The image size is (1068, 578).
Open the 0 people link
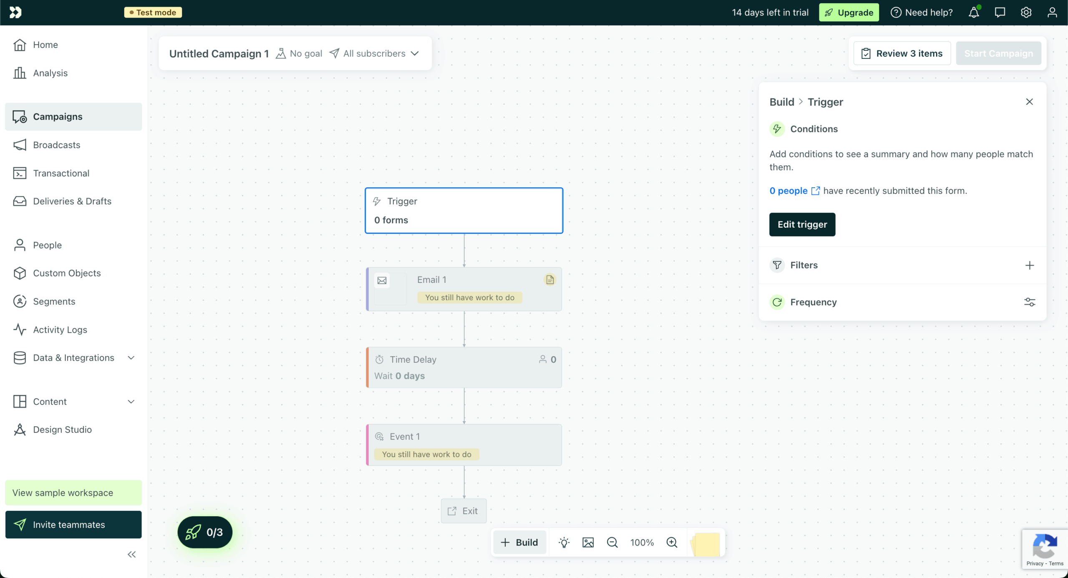[789, 191]
